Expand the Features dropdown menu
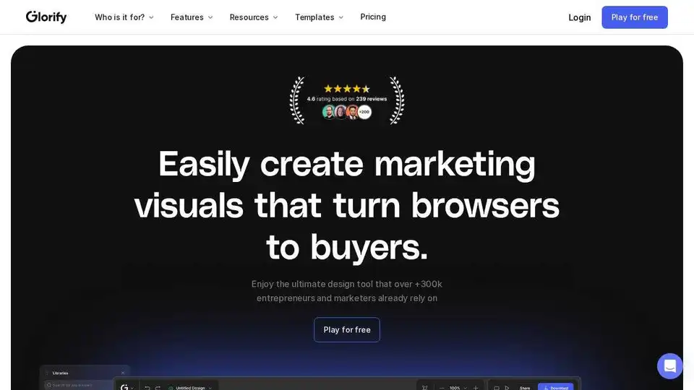This screenshot has width=694, height=390. point(192,17)
